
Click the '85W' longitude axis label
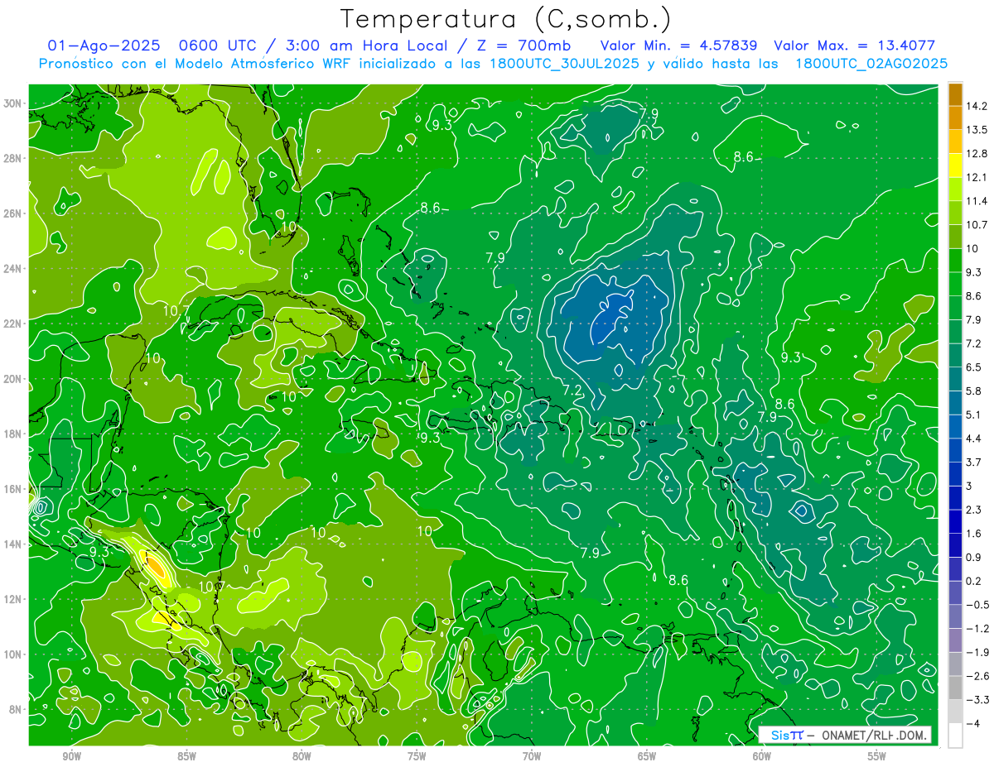(186, 756)
